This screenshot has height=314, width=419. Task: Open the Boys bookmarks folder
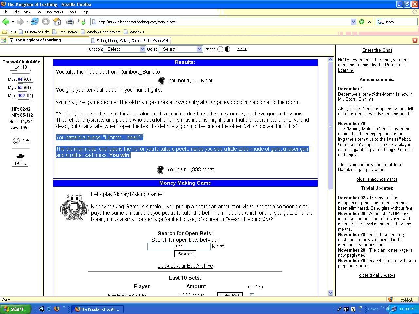click(9, 32)
